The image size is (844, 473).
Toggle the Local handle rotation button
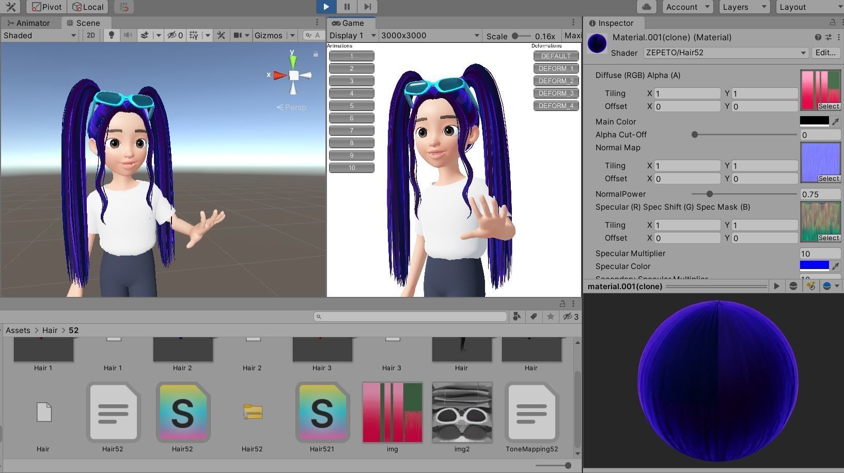(x=88, y=7)
